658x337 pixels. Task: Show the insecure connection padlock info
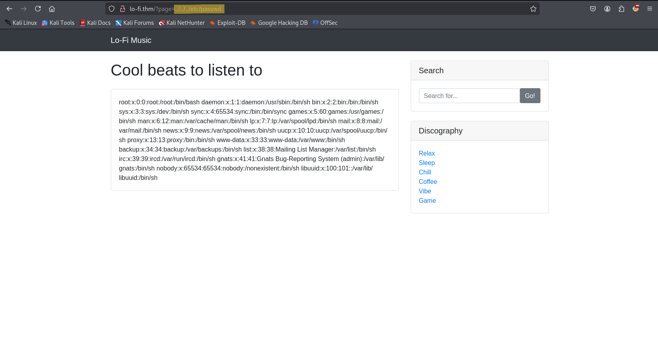click(x=123, y=9)
